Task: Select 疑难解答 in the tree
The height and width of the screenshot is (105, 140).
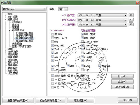Action: [13, 68]
